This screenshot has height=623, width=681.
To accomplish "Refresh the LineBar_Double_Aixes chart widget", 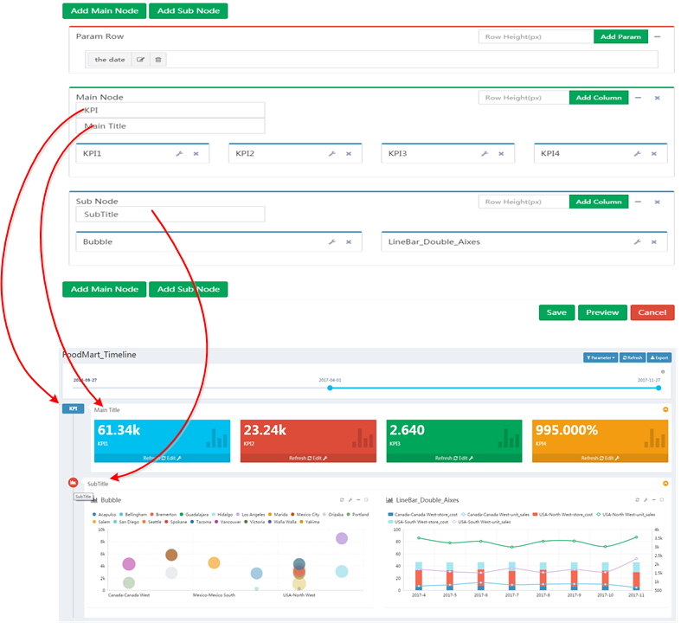I will point(637,500).
